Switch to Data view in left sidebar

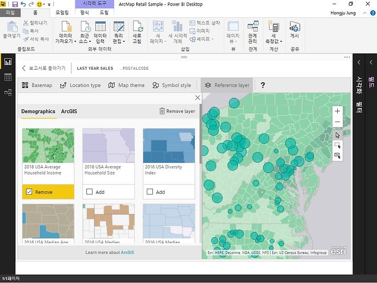coord(8,77)
